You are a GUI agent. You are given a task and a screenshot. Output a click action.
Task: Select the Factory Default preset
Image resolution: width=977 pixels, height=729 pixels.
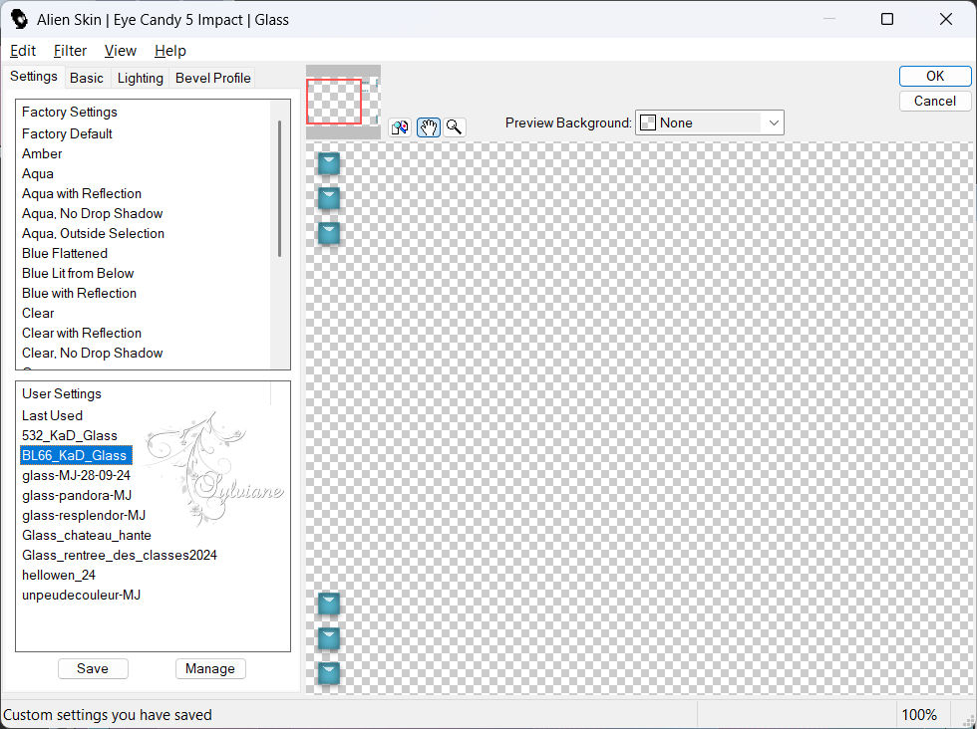coord(67,133)
